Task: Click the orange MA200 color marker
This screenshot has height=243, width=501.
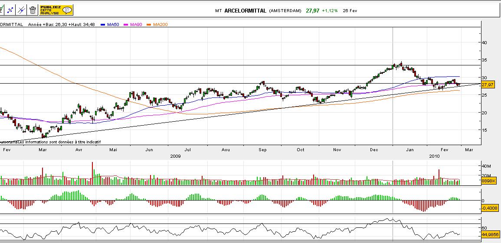Action: [149, 25]
